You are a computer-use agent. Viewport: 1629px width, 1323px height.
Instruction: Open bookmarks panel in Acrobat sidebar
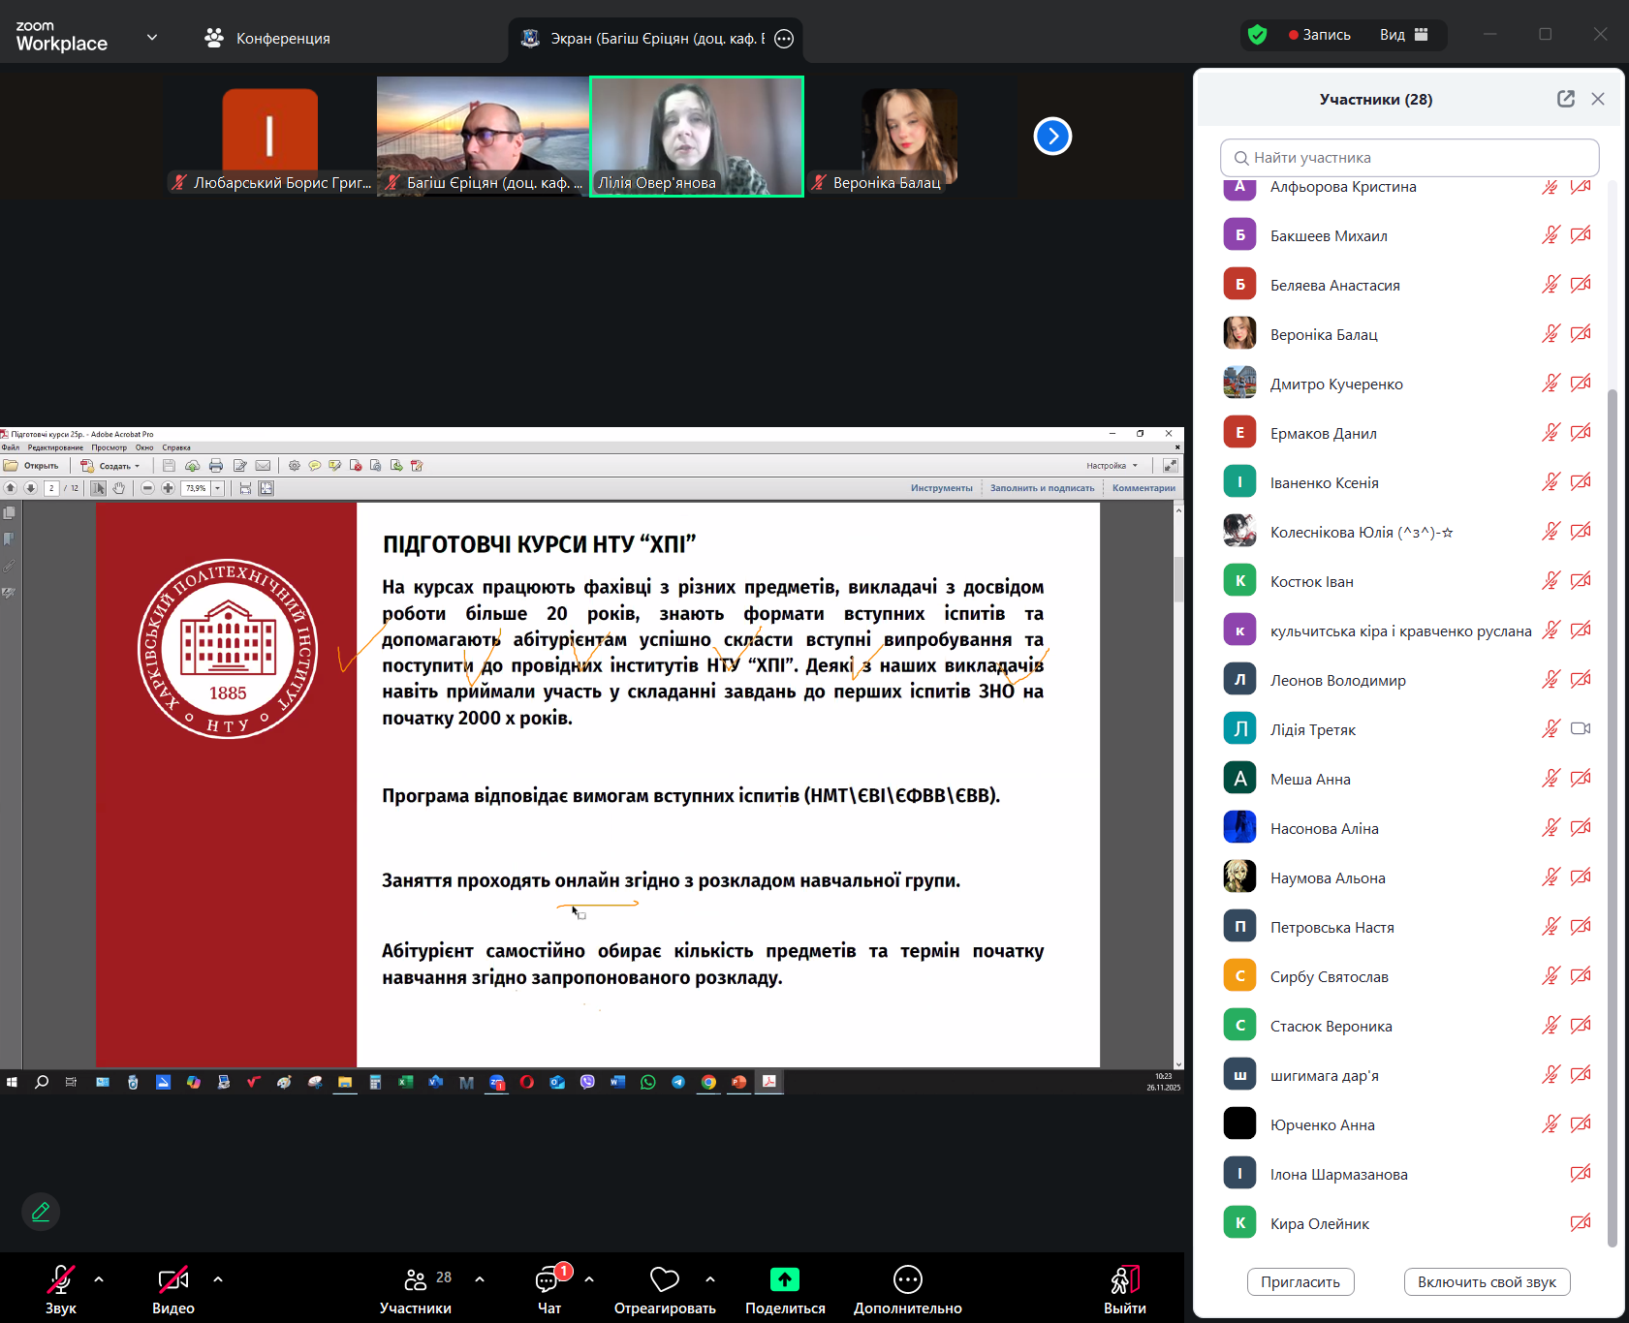[10, 539]
